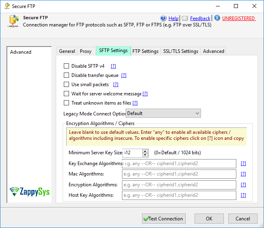Screen dimensions: 264x228
Task: Focus the Host Key Algorithms input field
Action: click(179, 195)
